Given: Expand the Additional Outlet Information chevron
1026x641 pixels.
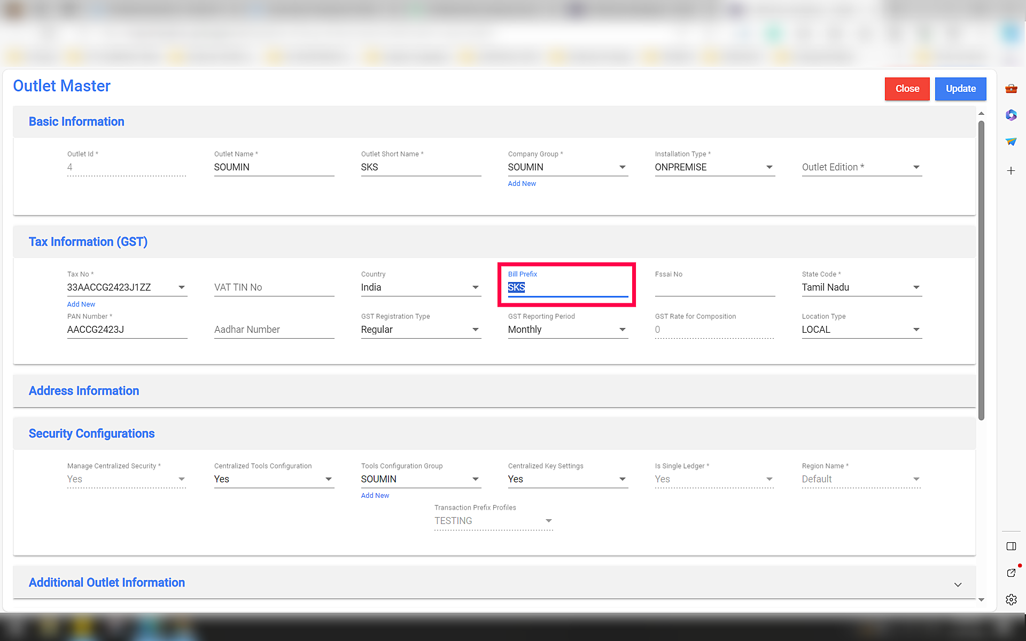Looking at the screenshot, I should coord(958,585).
